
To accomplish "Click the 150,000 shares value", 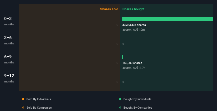I will [132, 63].
